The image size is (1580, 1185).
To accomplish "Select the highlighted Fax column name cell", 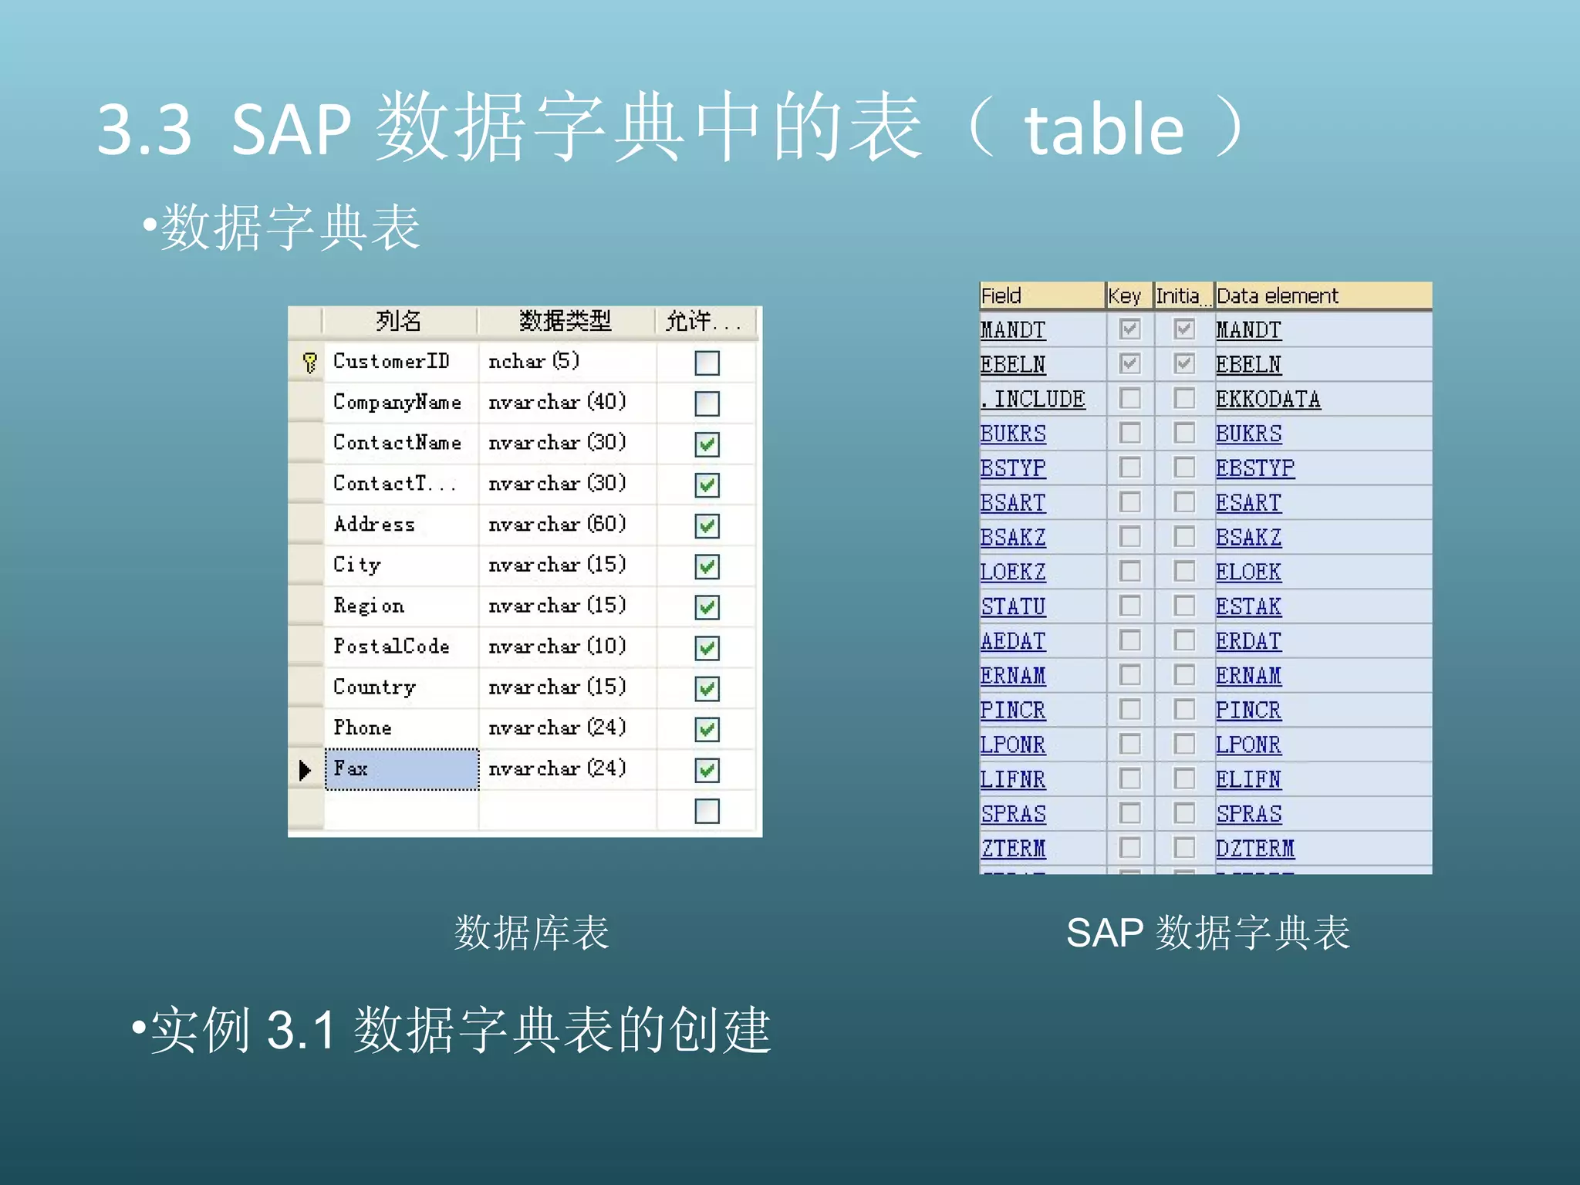I will click(x=402, y=769).
